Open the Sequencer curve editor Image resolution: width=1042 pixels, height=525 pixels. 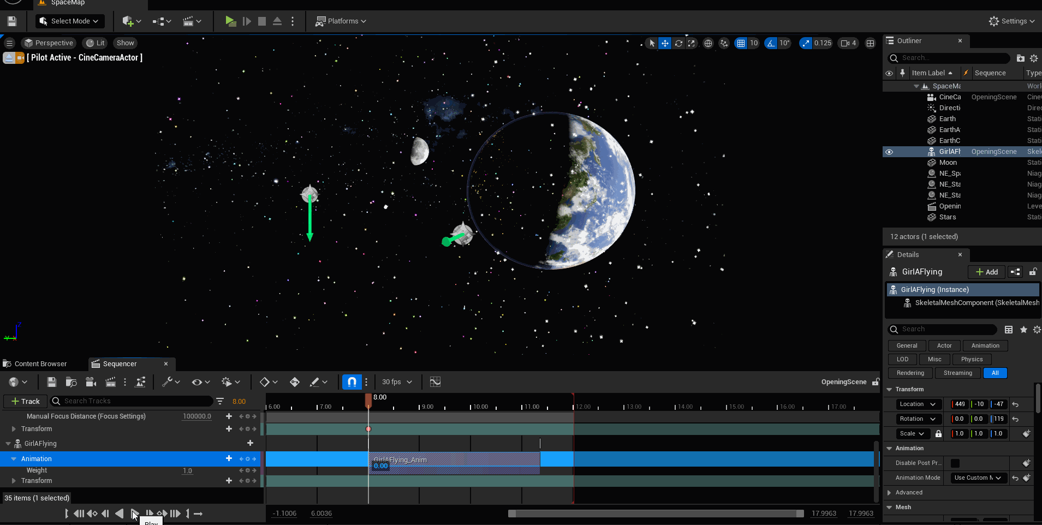click(435, 382)
